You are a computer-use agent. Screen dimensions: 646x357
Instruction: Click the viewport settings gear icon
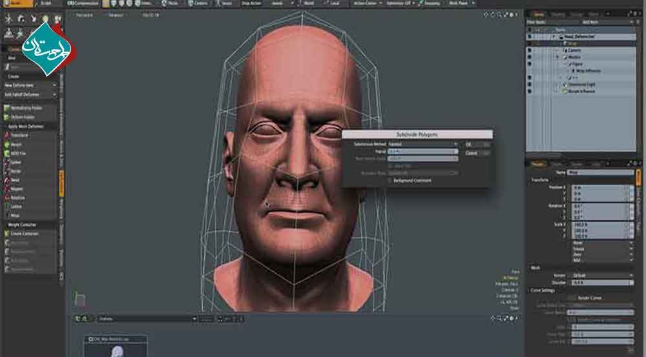511,14
